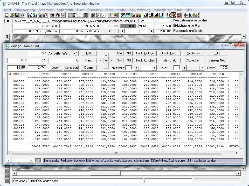Click the black Y toolbar icon

coord(146,15)
